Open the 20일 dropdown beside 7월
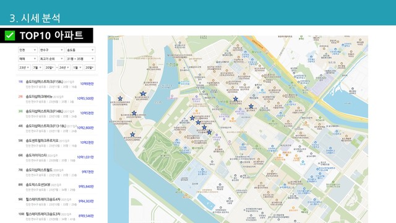Screen dimensions: 396x223 pos(49,68)
